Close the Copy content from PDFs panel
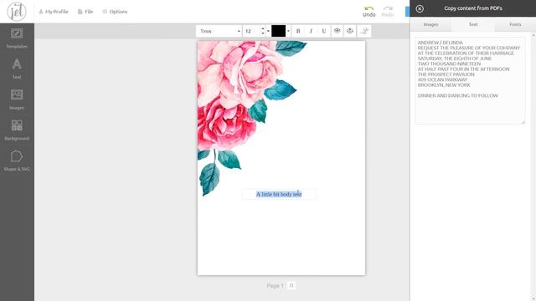The width and height of the screenshot is (536, 301). click(420, 8)
